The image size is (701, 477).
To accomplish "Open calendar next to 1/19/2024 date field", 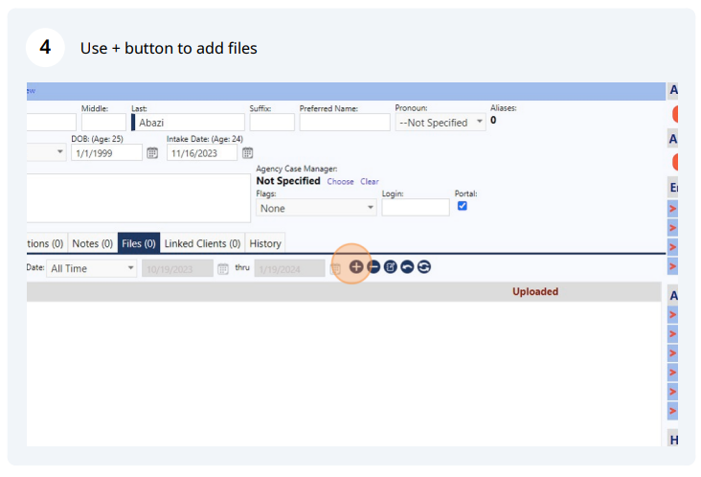I will click(x=335, y=269).
